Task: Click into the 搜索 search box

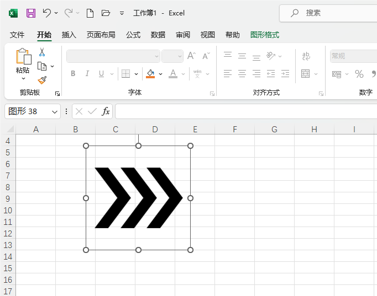Action: click(328, 13)
